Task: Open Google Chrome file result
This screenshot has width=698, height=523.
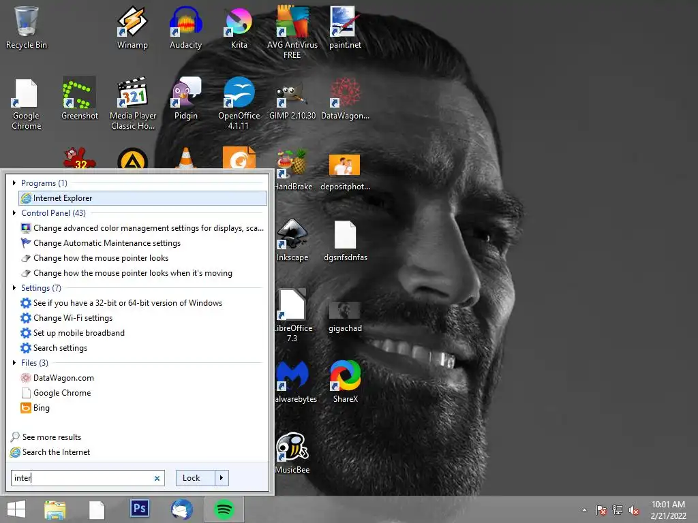Action: (143, 393)
